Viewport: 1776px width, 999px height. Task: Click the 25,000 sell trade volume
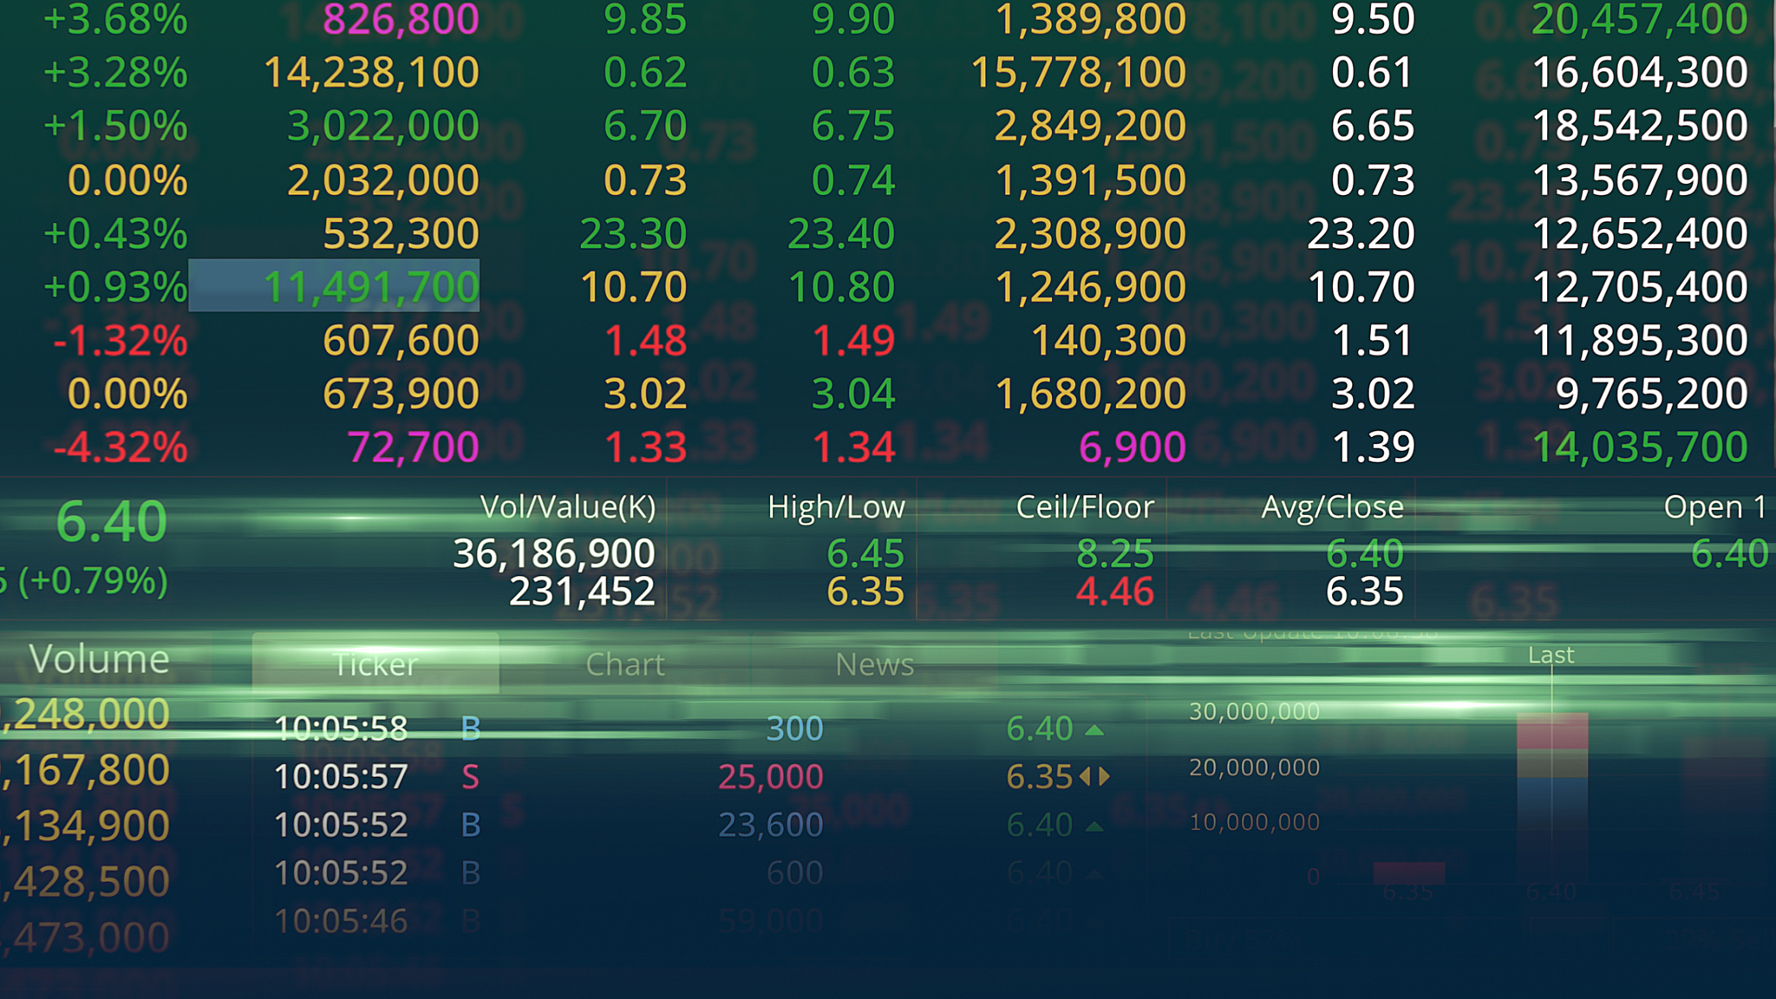(770, 777)
